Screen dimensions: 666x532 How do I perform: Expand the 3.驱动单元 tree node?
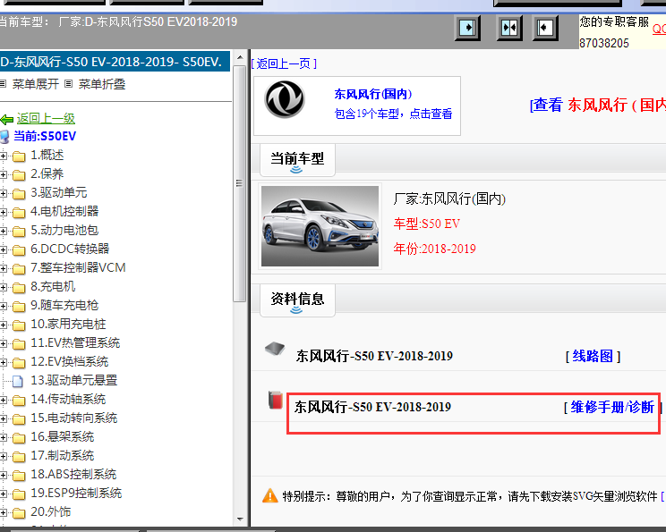point(4,193)
